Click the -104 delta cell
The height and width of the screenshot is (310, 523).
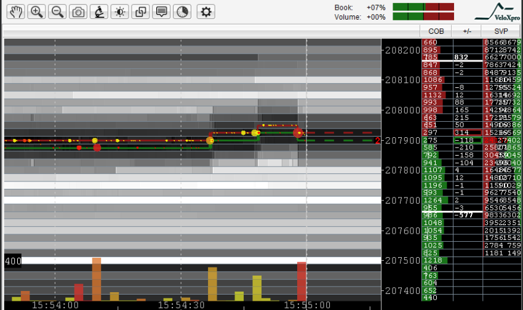tap(464, 163)
